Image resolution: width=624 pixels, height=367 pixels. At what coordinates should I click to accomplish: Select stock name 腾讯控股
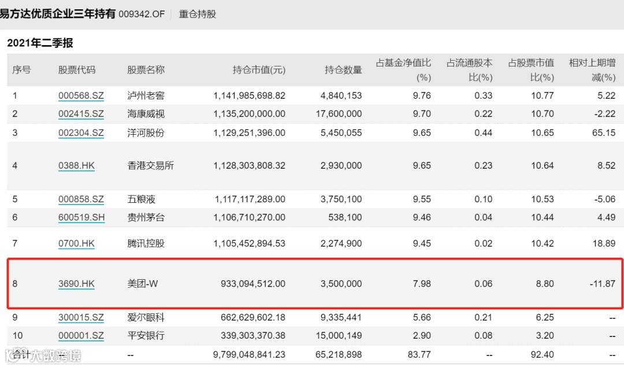pos(146,243)
